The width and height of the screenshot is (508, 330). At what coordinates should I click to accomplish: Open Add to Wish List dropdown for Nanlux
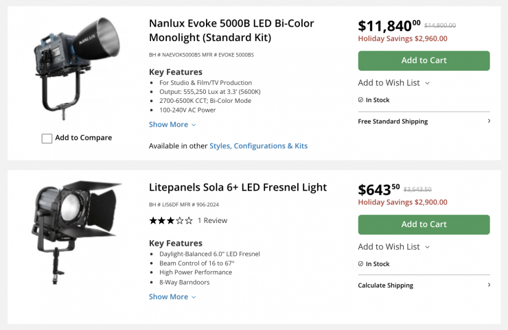pyautogui.click(x=394, y=83)
